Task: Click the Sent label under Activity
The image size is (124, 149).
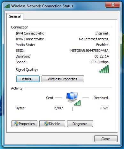Action: pos(50,98)
